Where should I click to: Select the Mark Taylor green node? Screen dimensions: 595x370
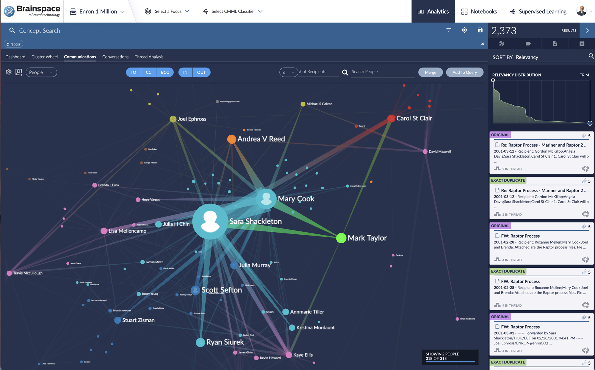click(x=341, y=238)
